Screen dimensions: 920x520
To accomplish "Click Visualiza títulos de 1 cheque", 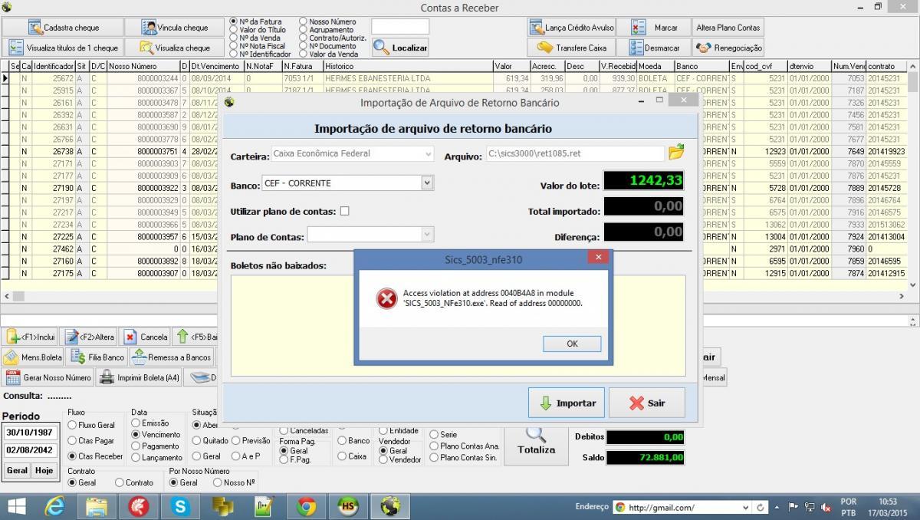I will tap(62, 48).
